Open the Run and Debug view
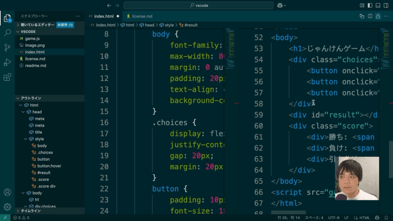The image size is (393, 221). click(x=7, y=63)
